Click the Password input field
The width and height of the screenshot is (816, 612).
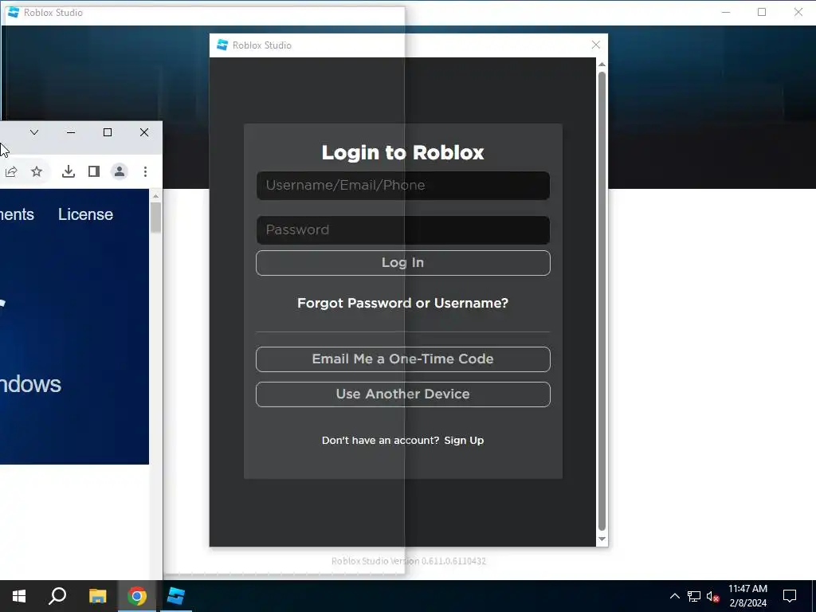(402, 230)
